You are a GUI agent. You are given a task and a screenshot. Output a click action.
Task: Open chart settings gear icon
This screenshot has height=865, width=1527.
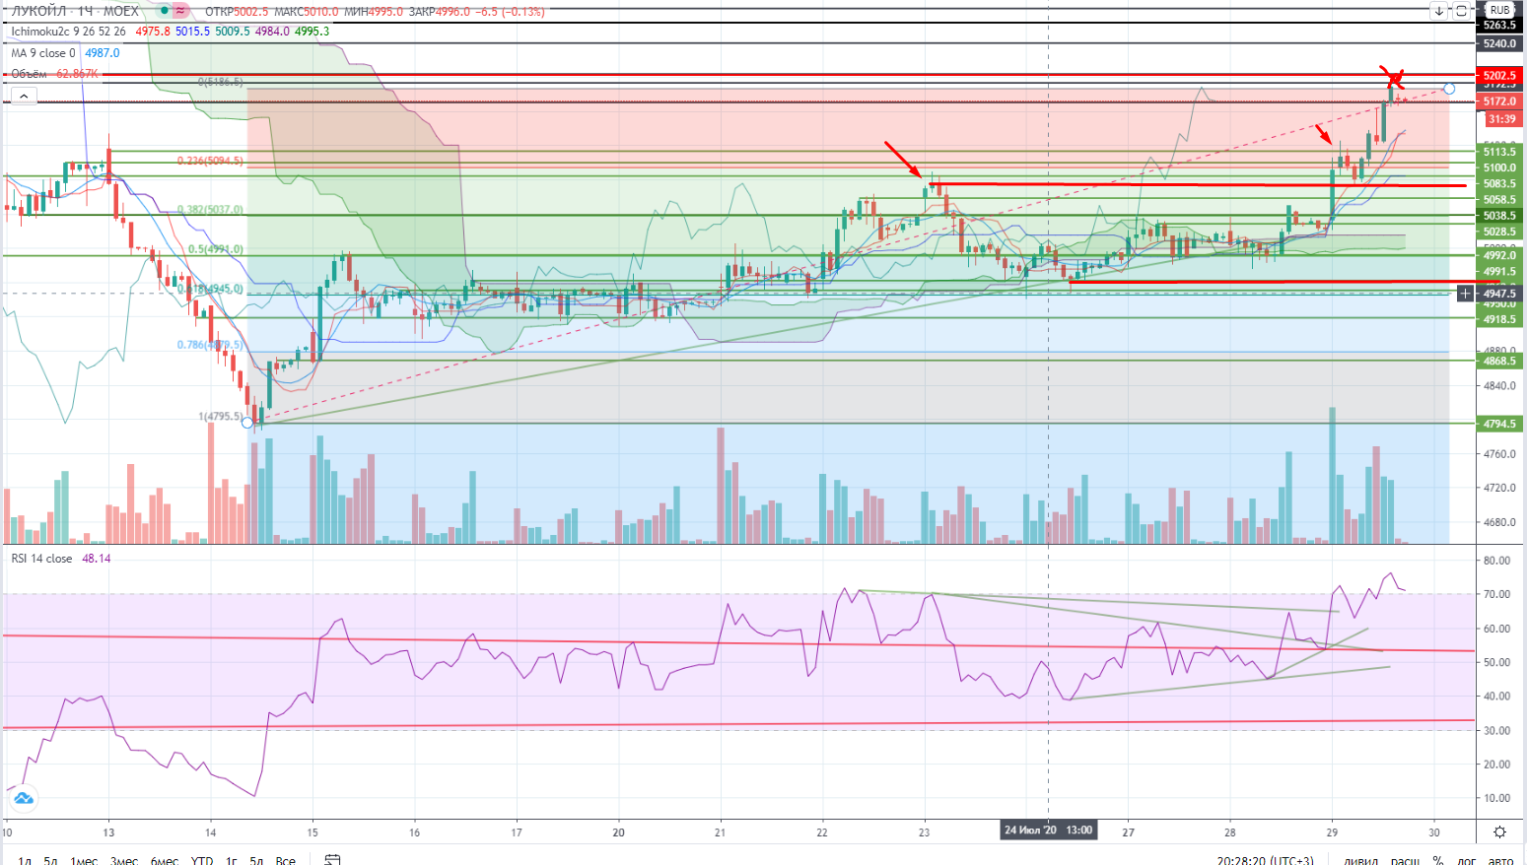coord(1499,832)
